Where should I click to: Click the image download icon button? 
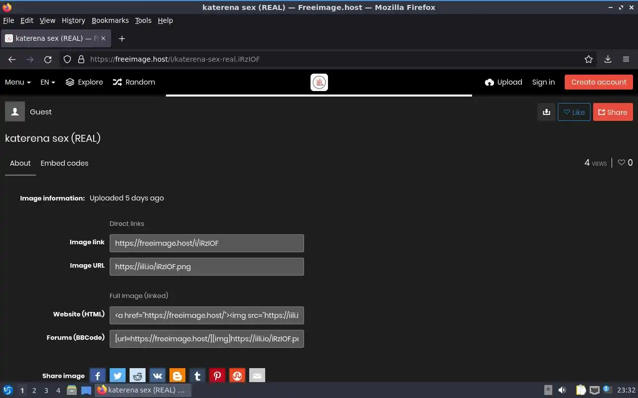(546, 112)
